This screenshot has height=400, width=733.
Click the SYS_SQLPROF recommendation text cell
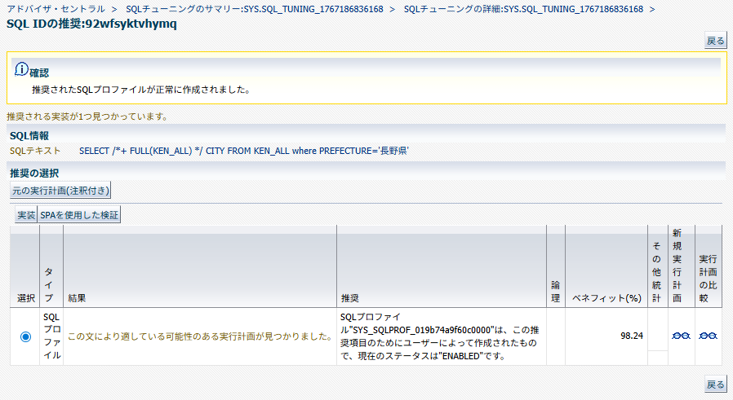click(x=441, y=335)
